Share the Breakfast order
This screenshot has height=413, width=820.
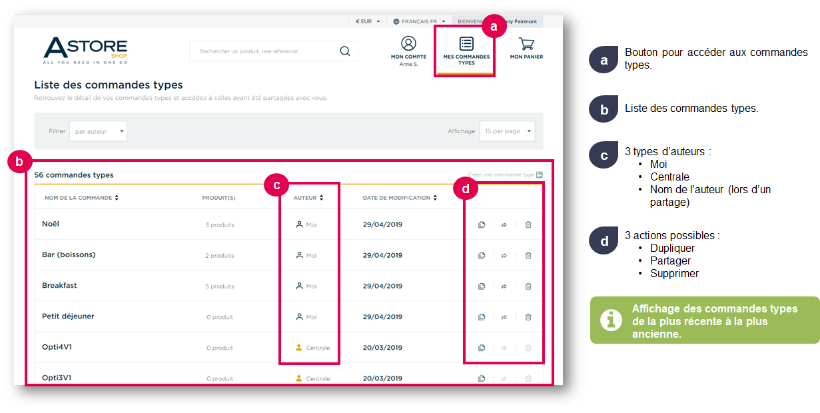[504, 286]
